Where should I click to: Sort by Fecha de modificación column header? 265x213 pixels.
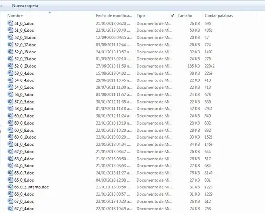click(x=114, y=16)
